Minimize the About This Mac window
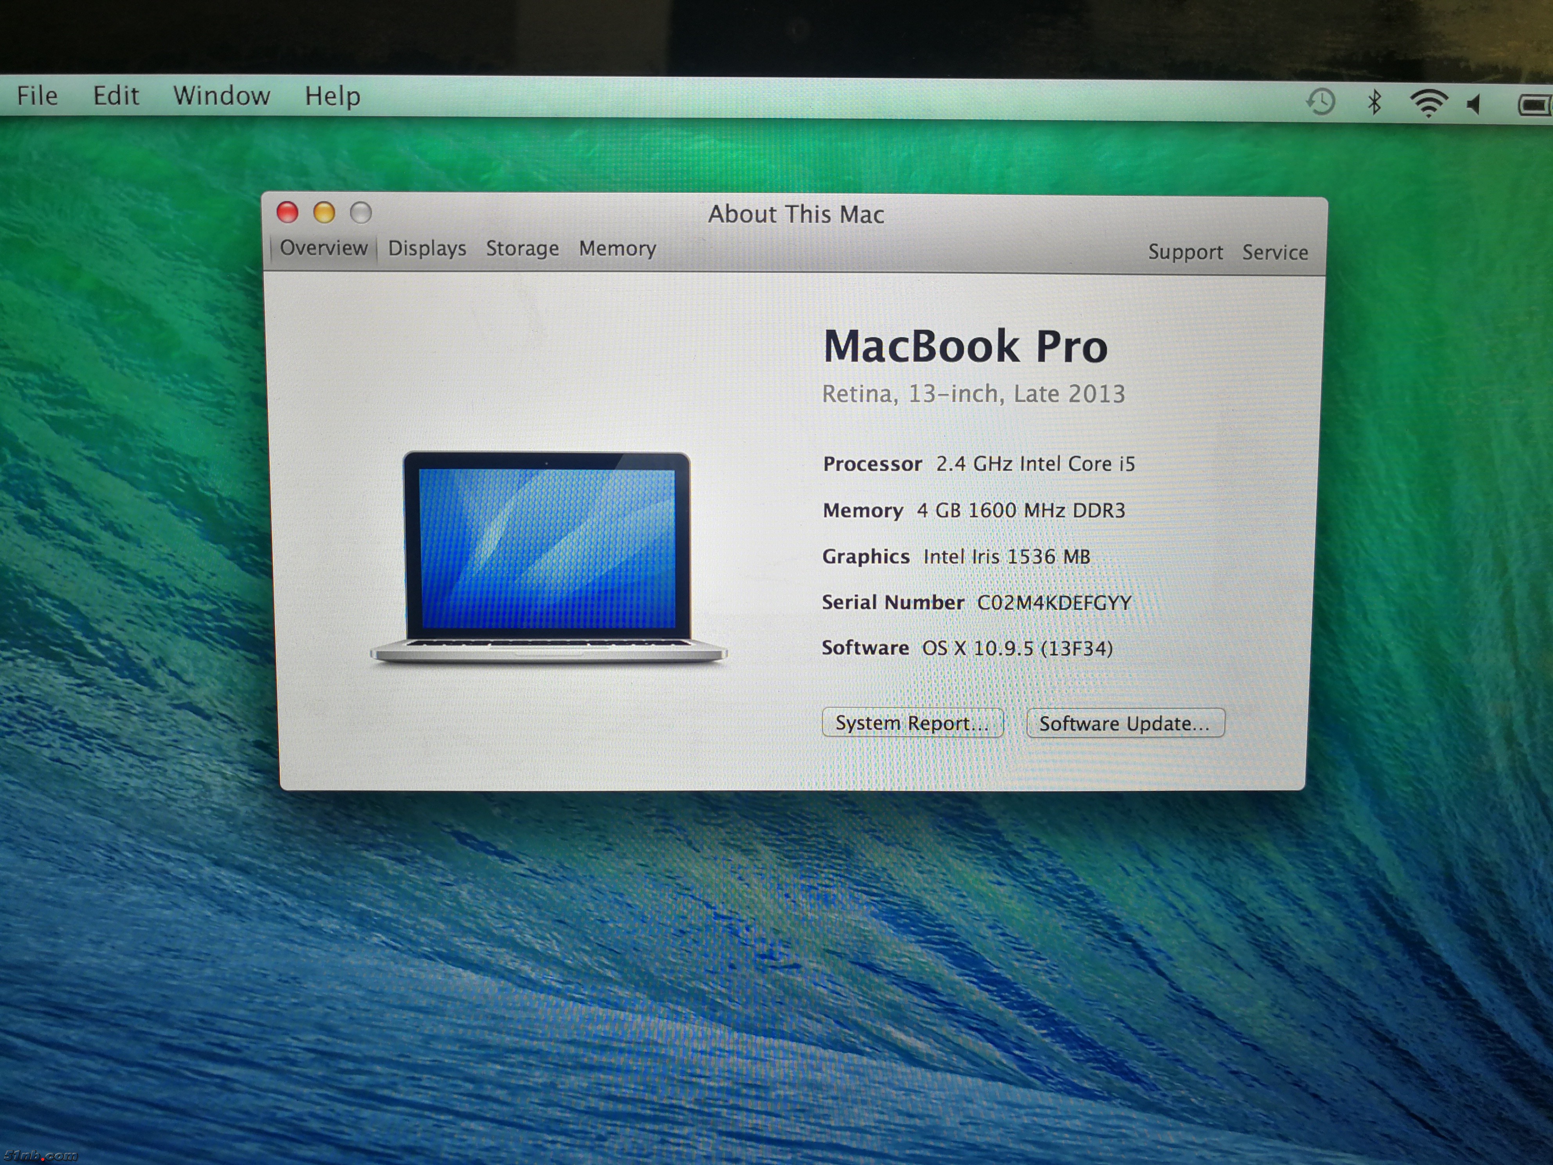 click(x=324, y=212)
